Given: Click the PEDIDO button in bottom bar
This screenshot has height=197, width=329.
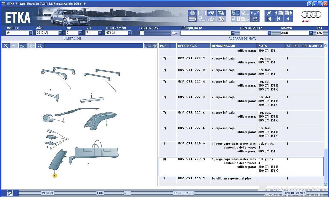Looking at the screenshot, I should tap(47, 193).
